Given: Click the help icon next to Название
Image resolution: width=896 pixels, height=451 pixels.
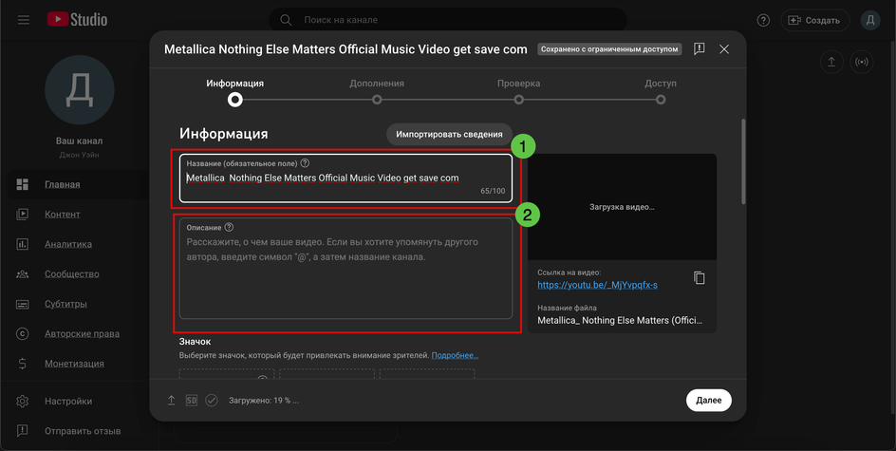Looking at the screenshot, I should click(305, 163).
